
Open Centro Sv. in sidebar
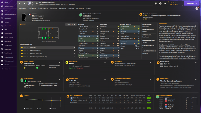click(x=7, y=69)
